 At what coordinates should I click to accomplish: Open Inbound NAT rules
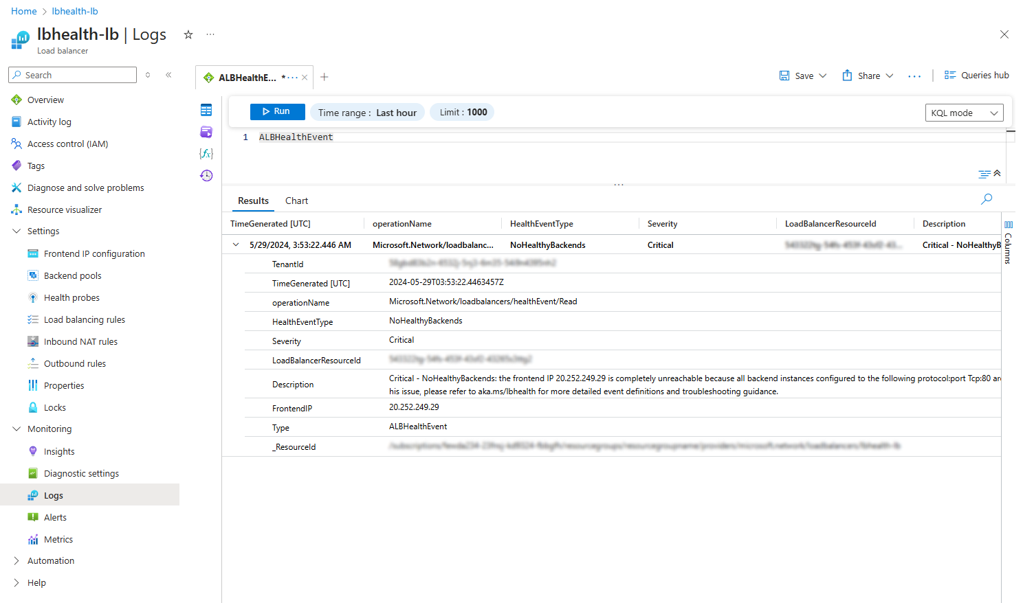[80, 341]
